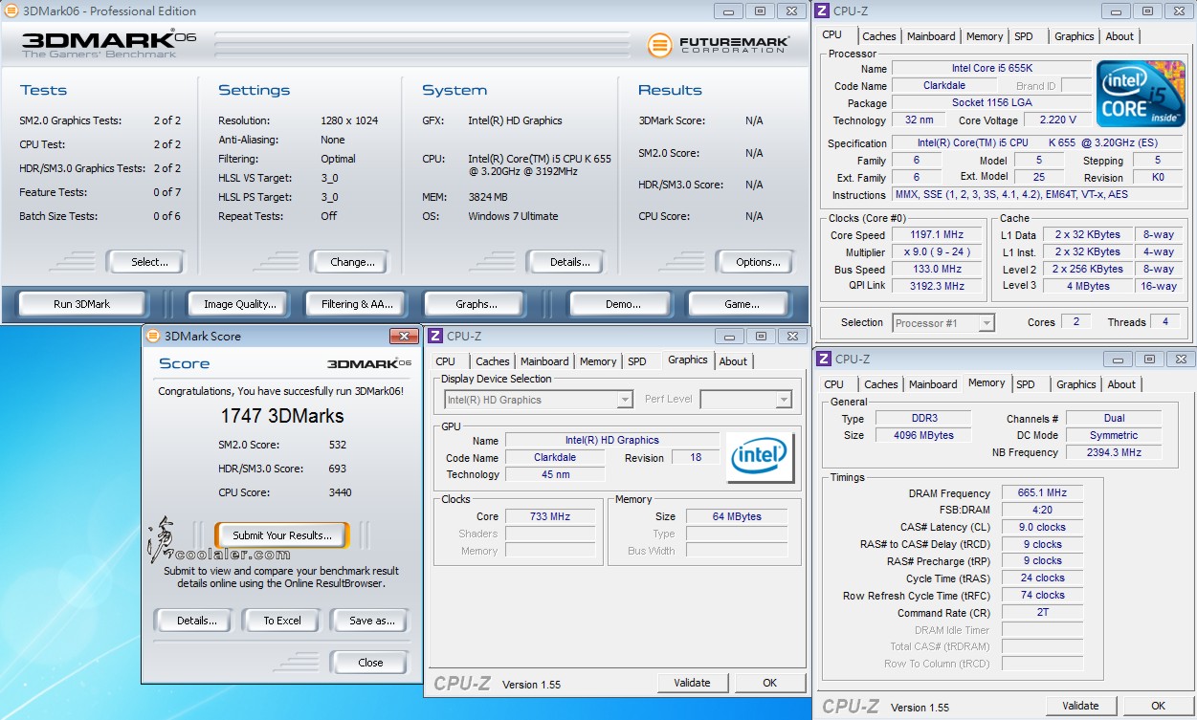This screenshot has height=720, width=1197.
Task: Click the CPU-Z title icon of Memory window
Action: click(x=824, y=359)
